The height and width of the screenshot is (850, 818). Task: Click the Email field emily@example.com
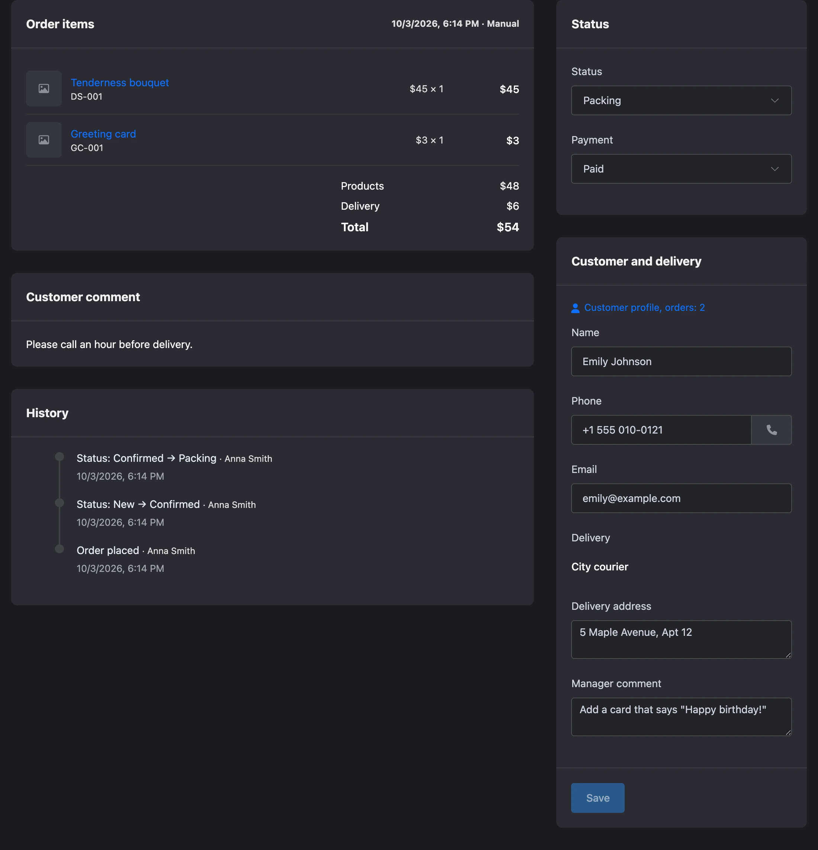click(681, 498)
